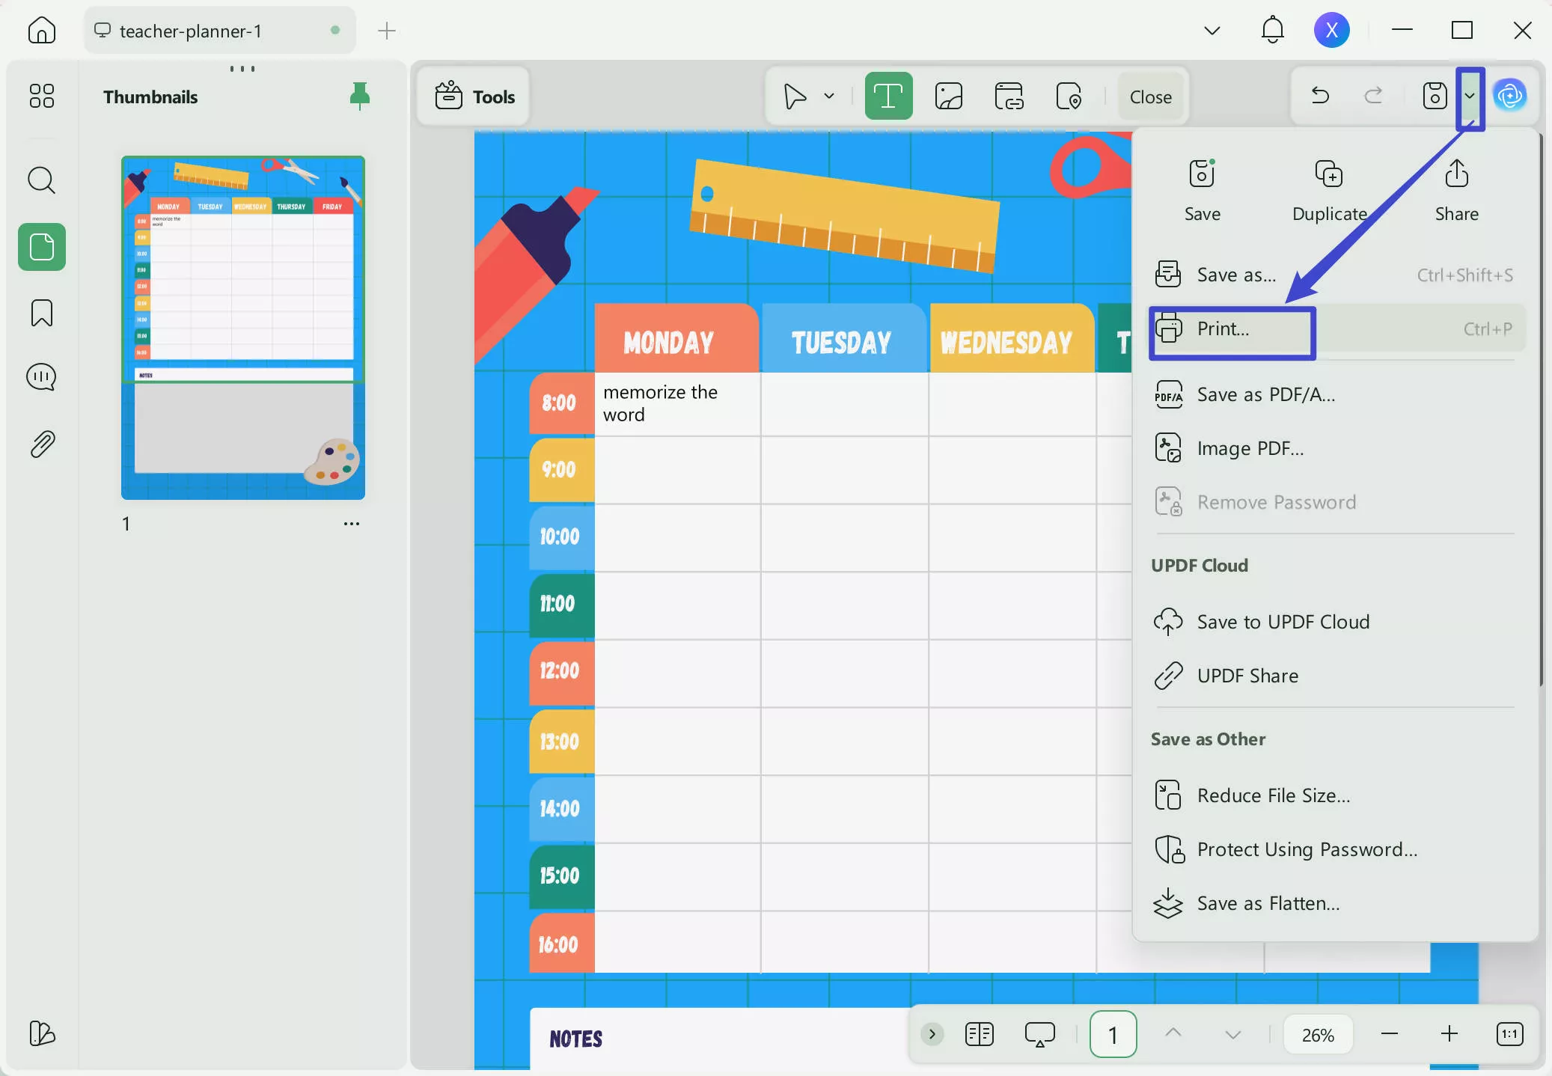Open Search in the left sidebar

coord(42,180)
